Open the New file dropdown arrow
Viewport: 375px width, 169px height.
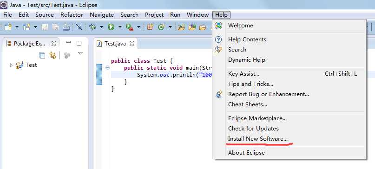coord(17,27)
